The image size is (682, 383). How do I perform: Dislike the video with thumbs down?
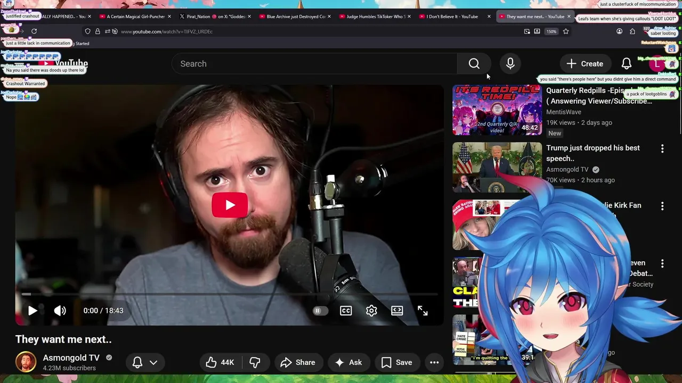tap(255, 363)
